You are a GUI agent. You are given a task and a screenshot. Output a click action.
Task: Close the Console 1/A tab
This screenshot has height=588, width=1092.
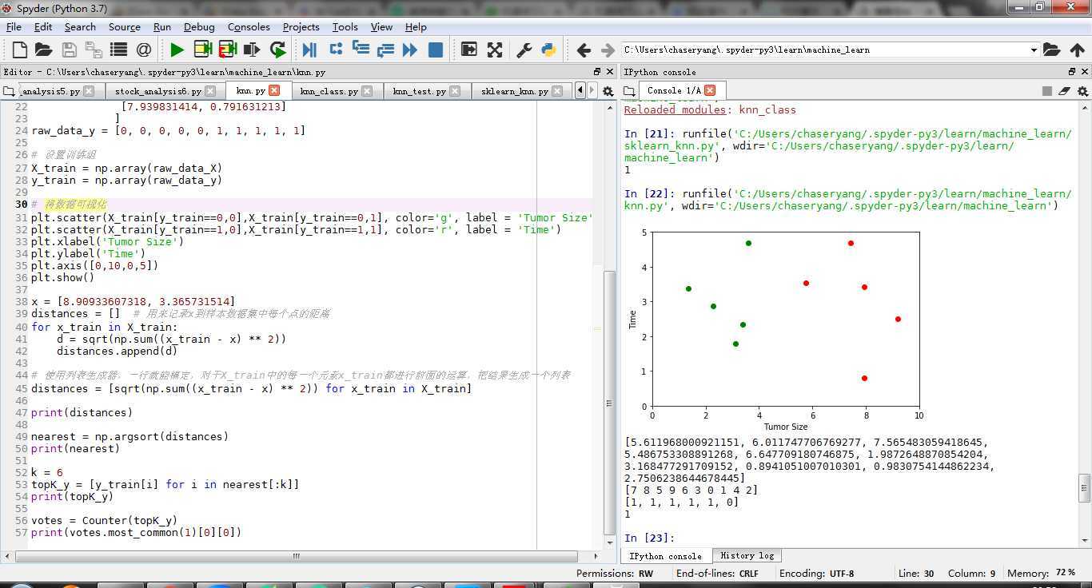click(x=710, y=90)
